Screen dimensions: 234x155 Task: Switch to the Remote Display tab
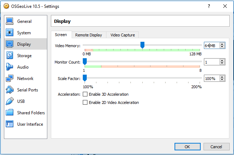89,35
